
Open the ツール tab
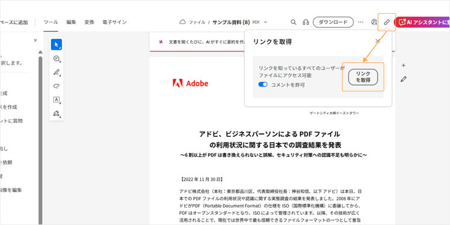coord(51,22)
